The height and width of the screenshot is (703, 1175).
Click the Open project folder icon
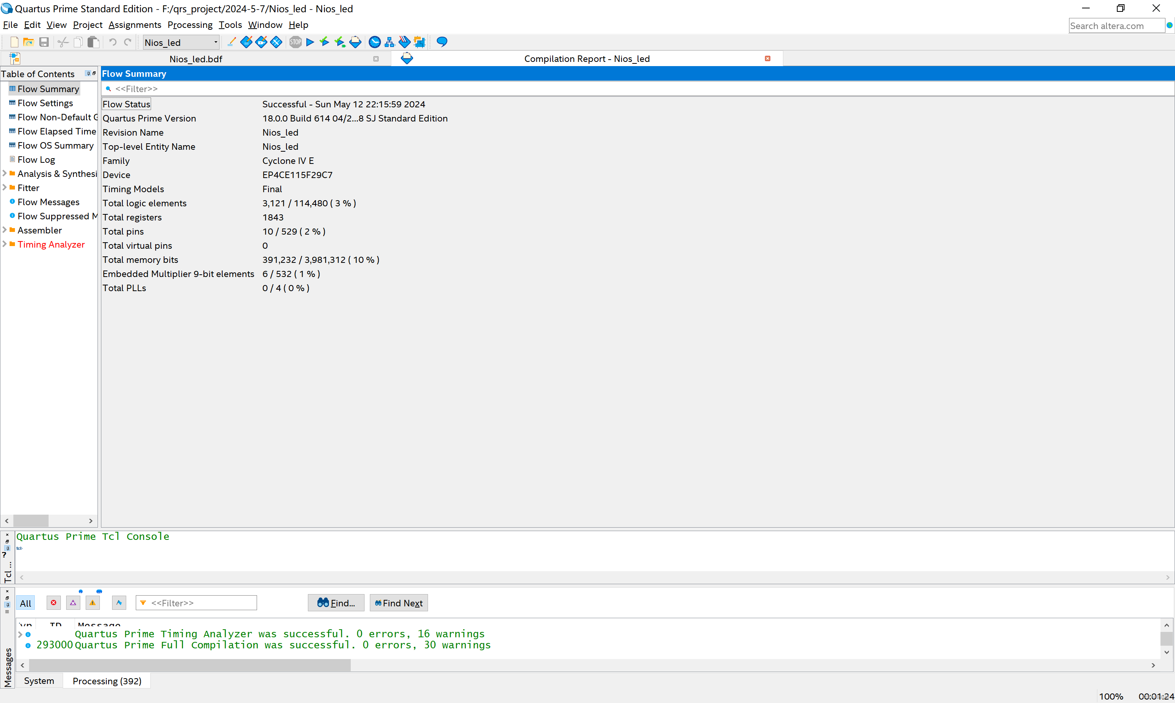click(28, 42)
